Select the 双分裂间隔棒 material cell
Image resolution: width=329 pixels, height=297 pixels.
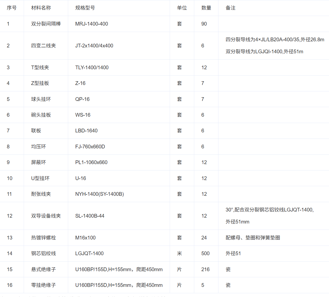pyautogui.click(x=46, y=24)
